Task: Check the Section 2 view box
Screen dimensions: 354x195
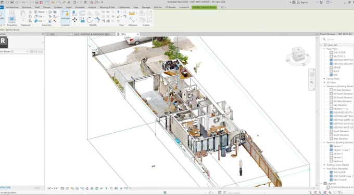Action: [331, 154]
